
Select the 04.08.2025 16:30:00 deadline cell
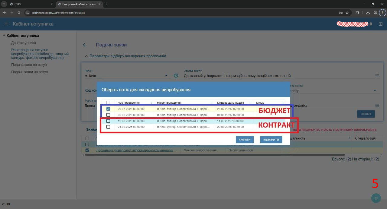[233, 115]
